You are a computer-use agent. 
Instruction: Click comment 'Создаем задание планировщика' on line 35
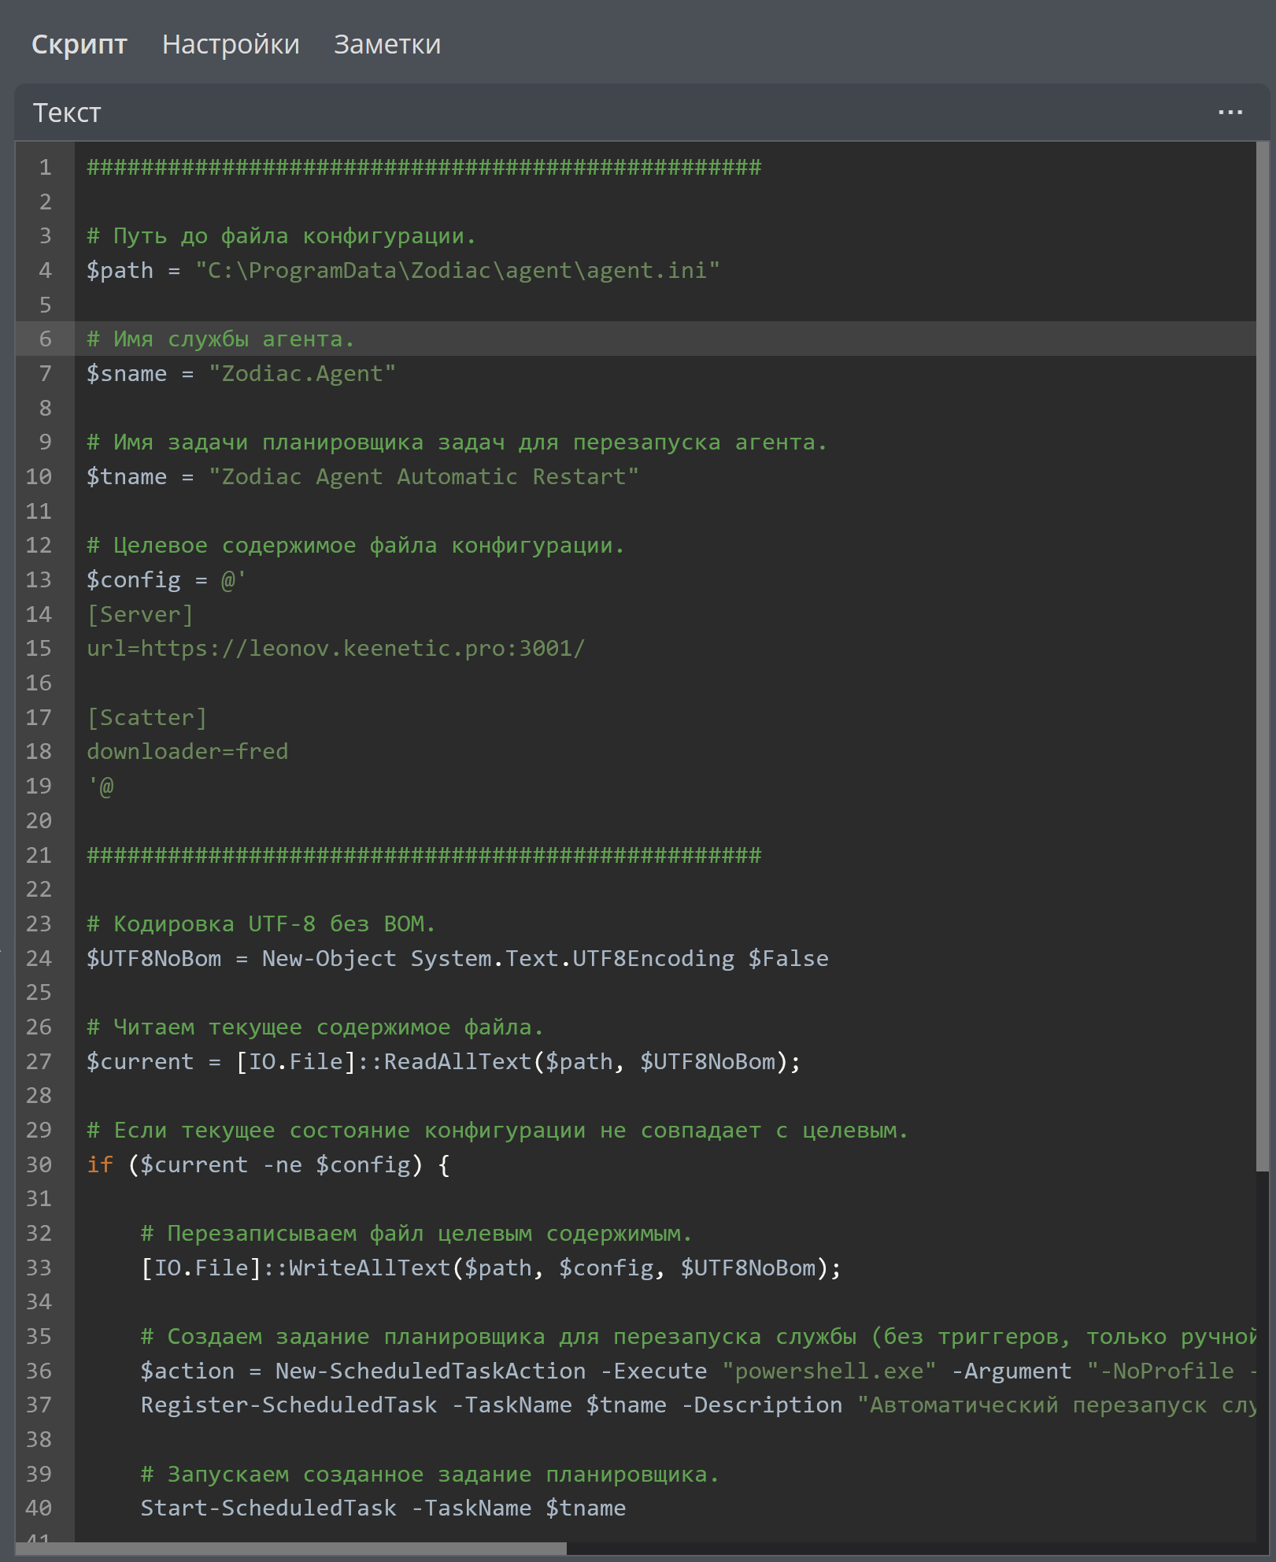pos(698,1337)
